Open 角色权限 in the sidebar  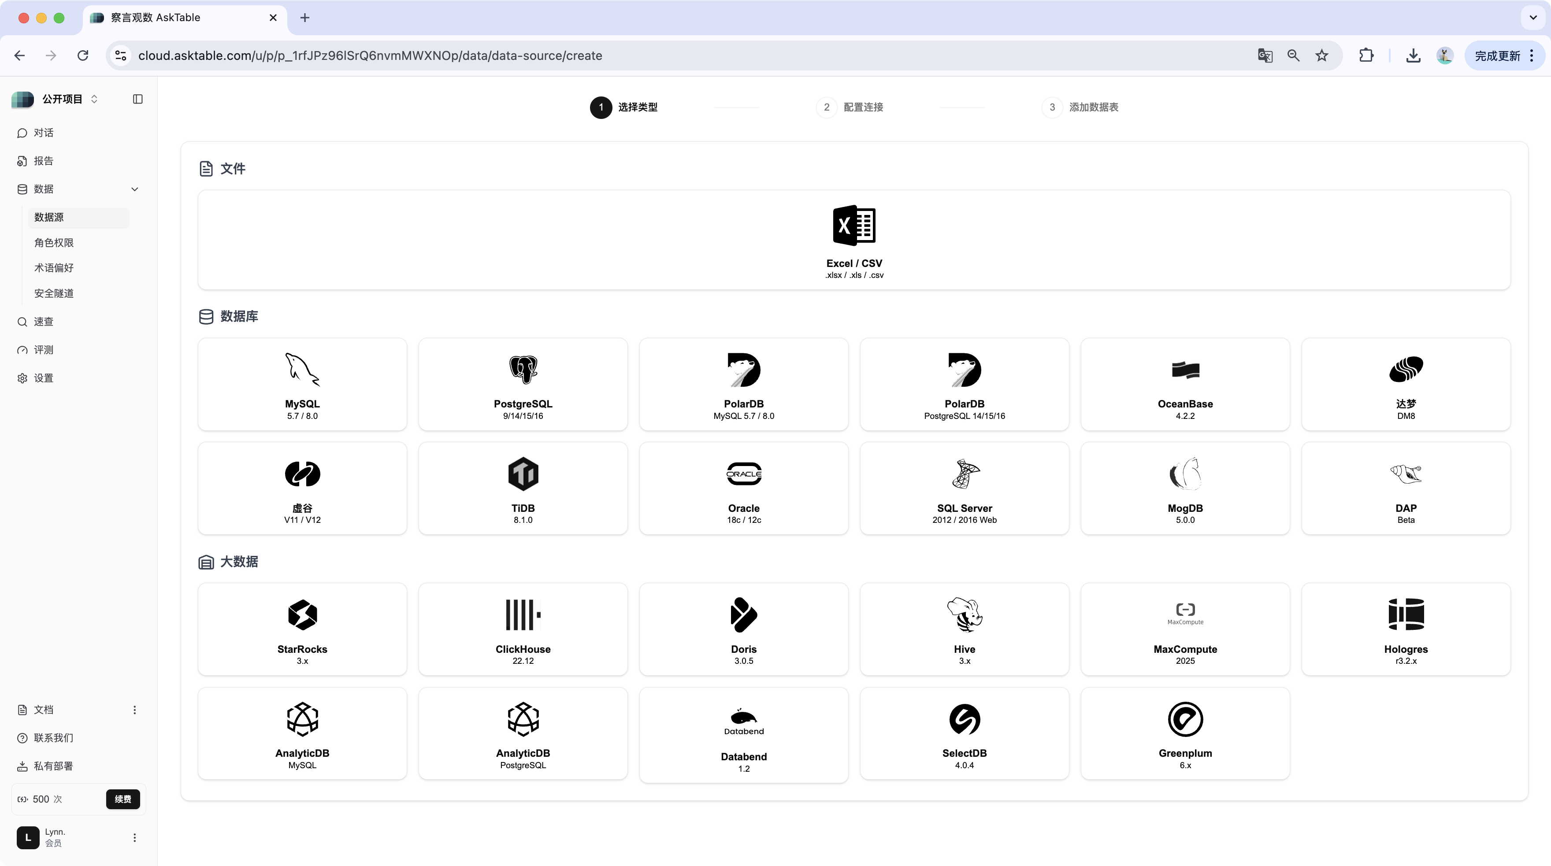(54, 243)
